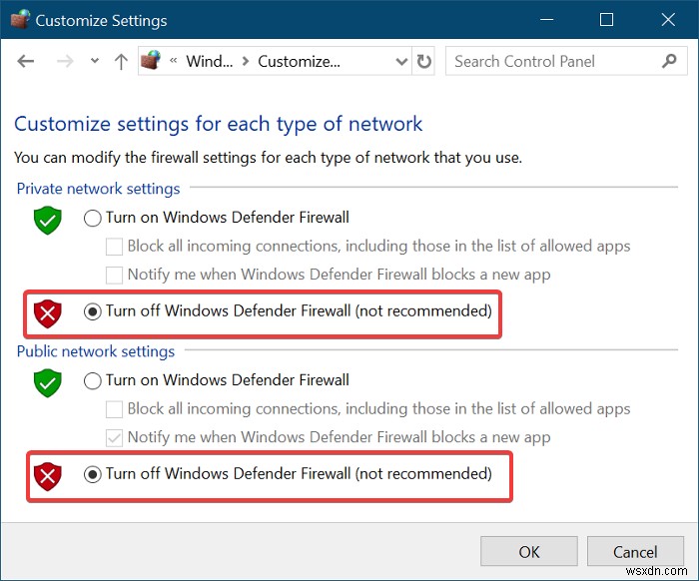699x581 pixels.
Task: Turn off Windows Defender Firewall for public network
Action: [x=93, y=474]
